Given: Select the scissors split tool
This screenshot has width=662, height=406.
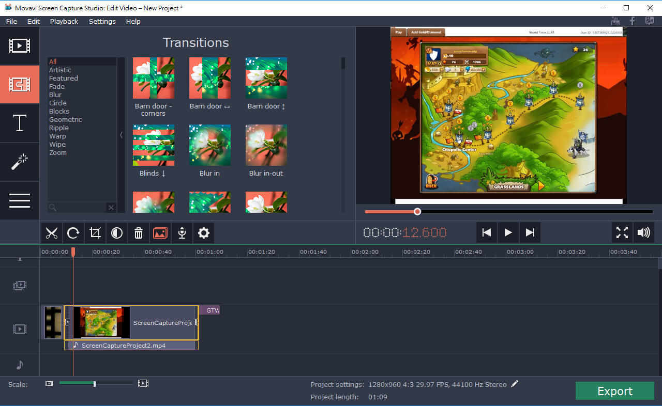Looking at the screenshot, I should [x=52, y=233].
